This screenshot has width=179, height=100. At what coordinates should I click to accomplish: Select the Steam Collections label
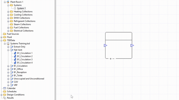(22, 24)
